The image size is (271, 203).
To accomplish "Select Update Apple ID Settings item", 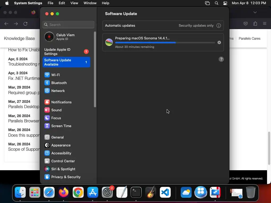I will pos(66,52).
